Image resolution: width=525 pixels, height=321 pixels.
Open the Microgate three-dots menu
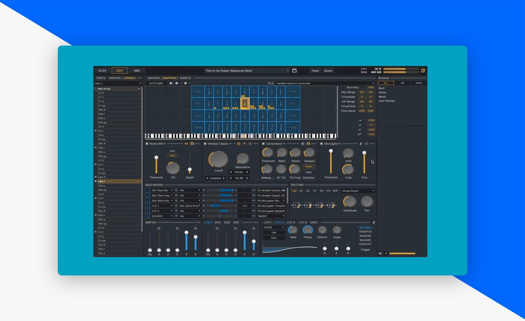point(372,144)
